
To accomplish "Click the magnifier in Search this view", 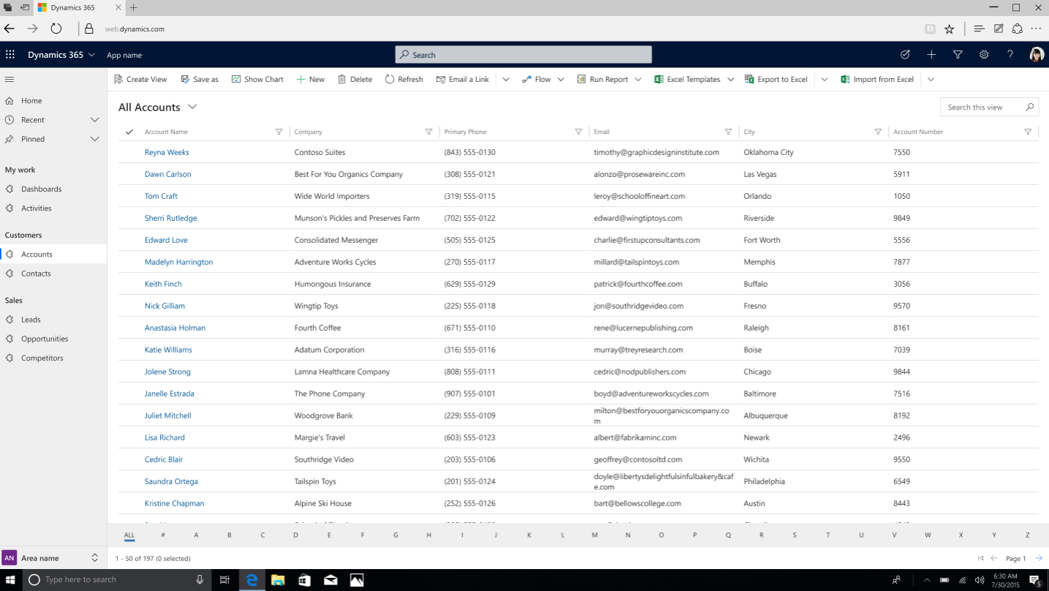I will click(1029, 107).
